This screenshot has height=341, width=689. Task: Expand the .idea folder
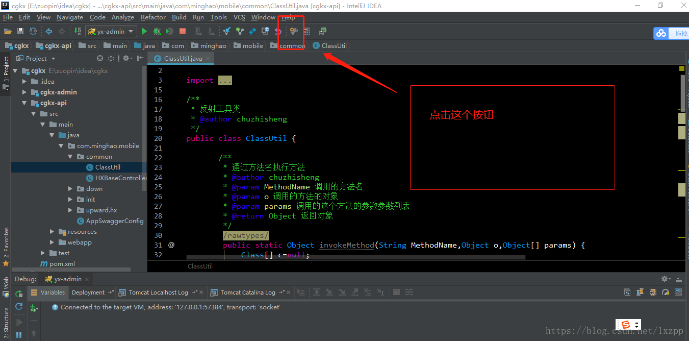[24, 82]
